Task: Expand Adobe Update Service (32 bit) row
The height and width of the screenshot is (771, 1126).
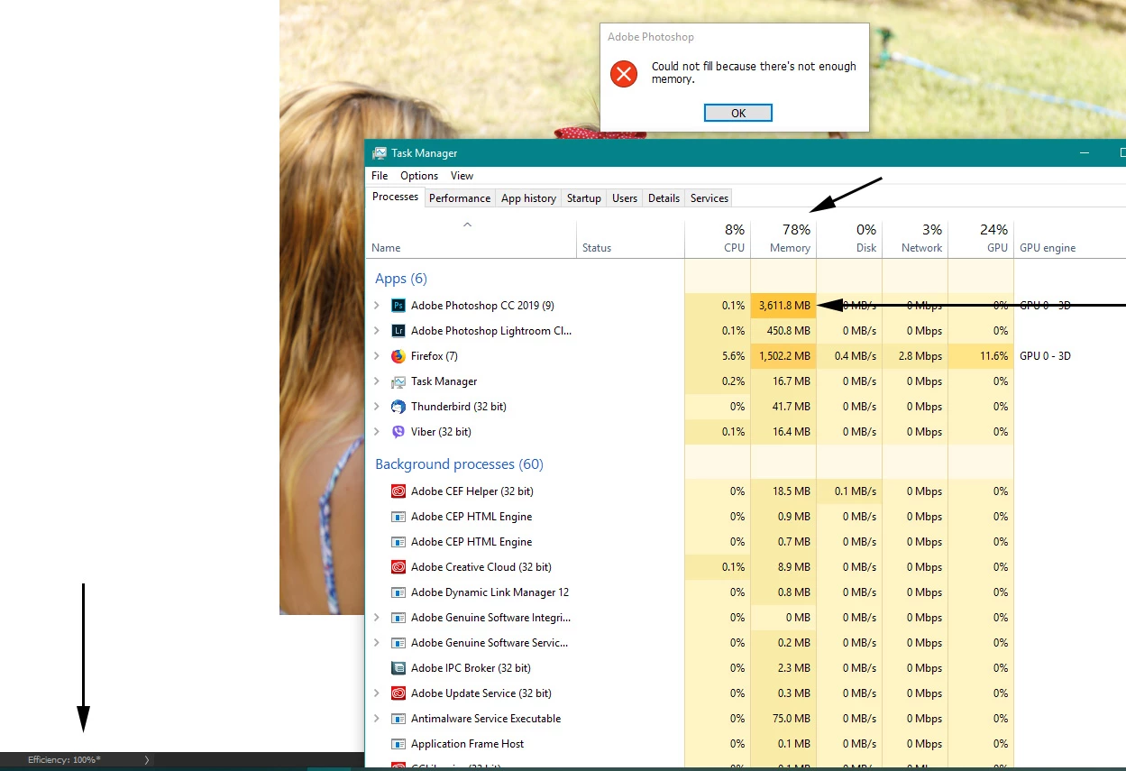Action: pos(377,693)
